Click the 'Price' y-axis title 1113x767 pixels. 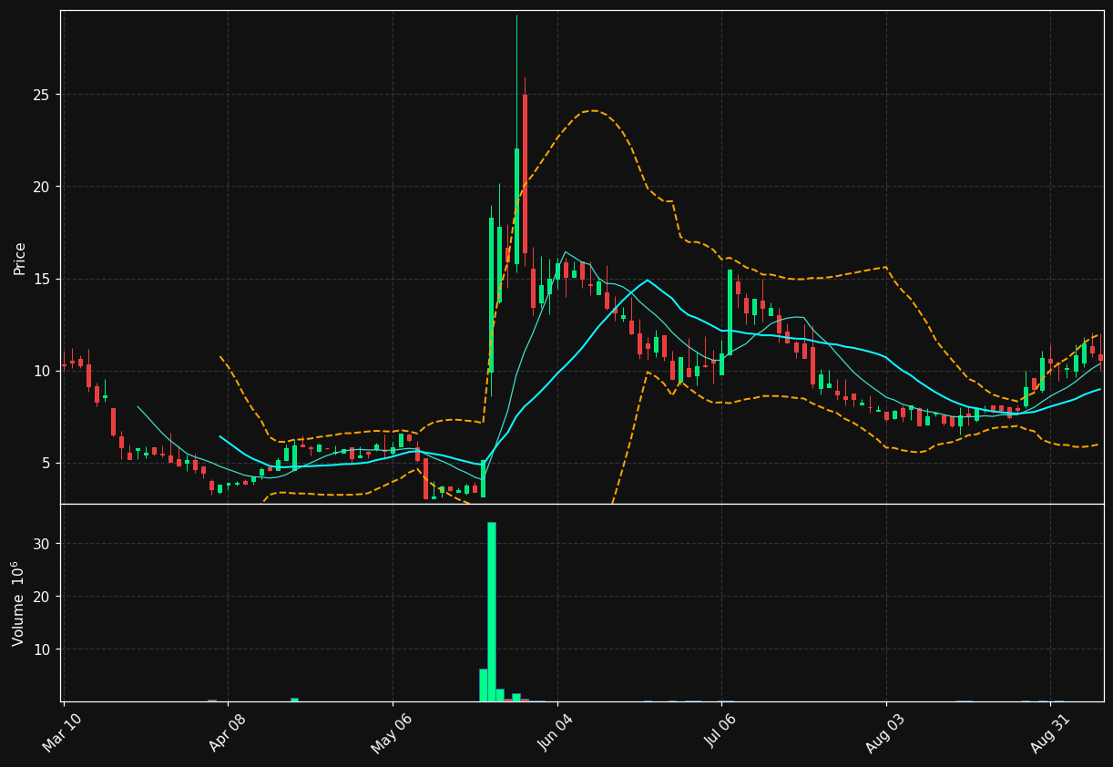tap(20, 258)
